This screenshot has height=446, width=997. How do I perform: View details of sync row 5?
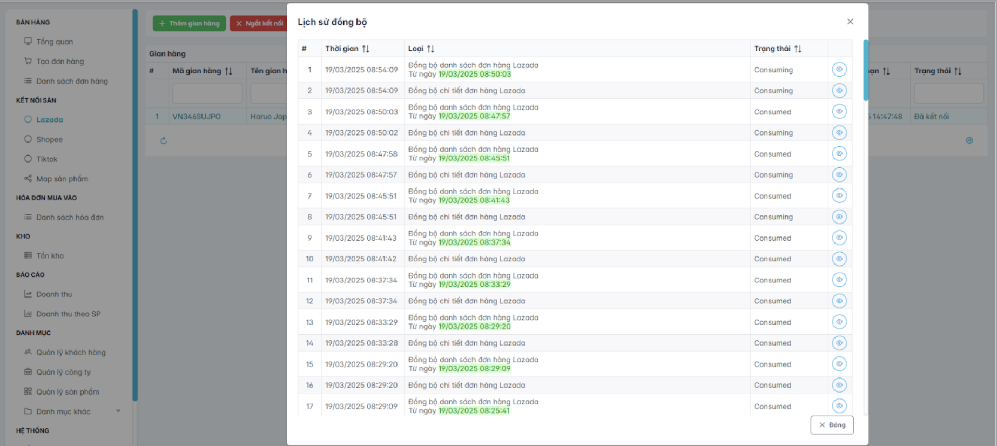pyautogui.click(x=839, y=154)
